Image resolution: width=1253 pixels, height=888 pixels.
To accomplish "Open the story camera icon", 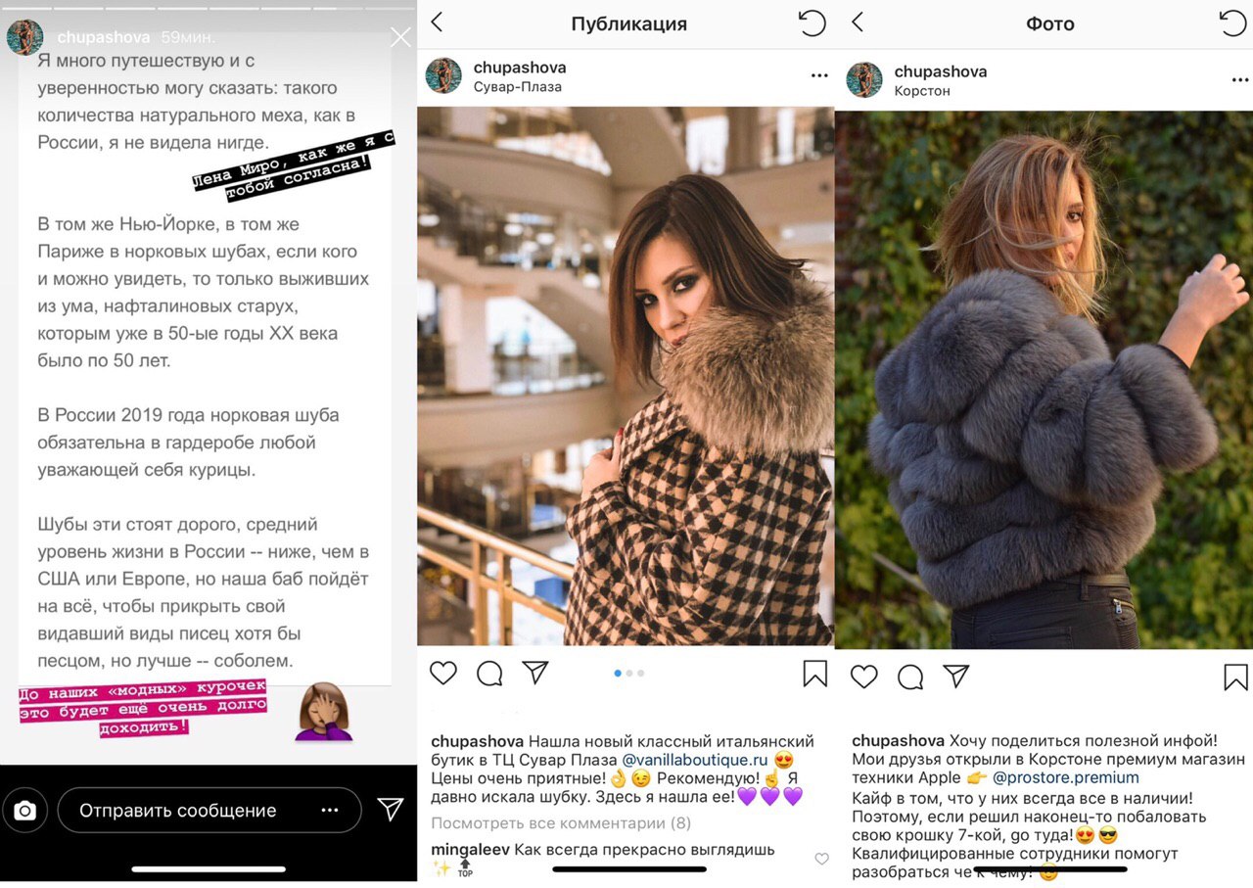I will [x=25, y=811].
